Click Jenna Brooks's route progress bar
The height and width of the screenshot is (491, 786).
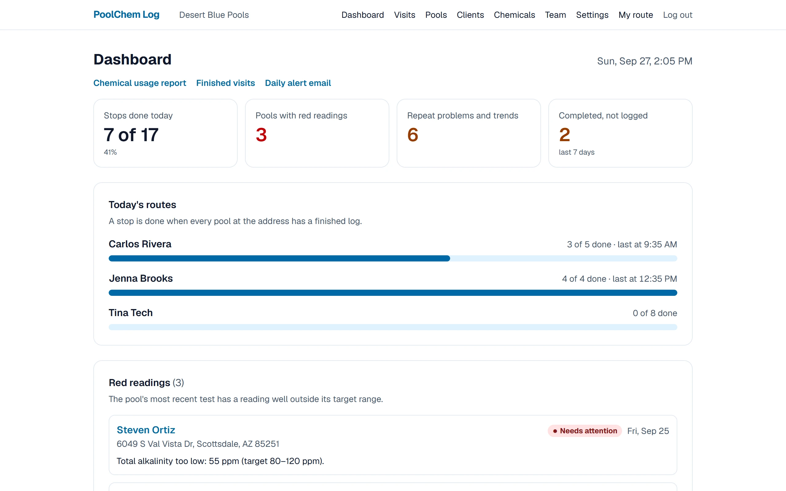393,293
